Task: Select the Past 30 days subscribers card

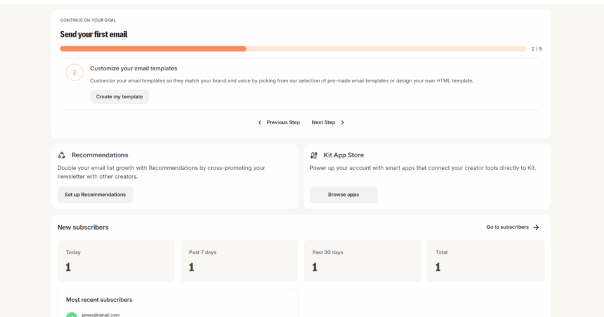Action: [x=362, y=261]
